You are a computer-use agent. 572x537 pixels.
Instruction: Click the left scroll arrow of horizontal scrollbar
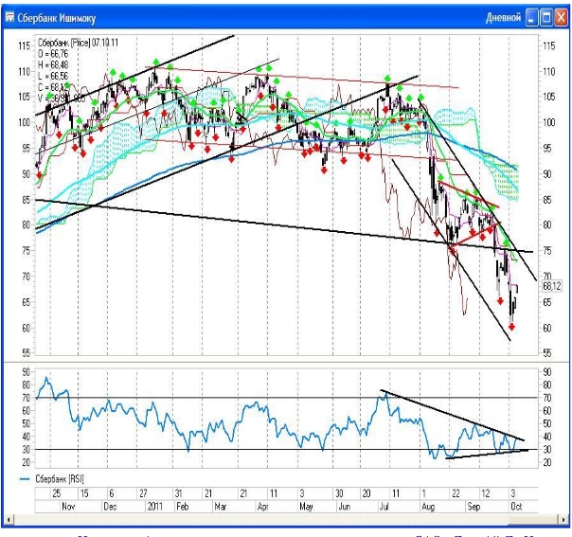click(9, 519)
